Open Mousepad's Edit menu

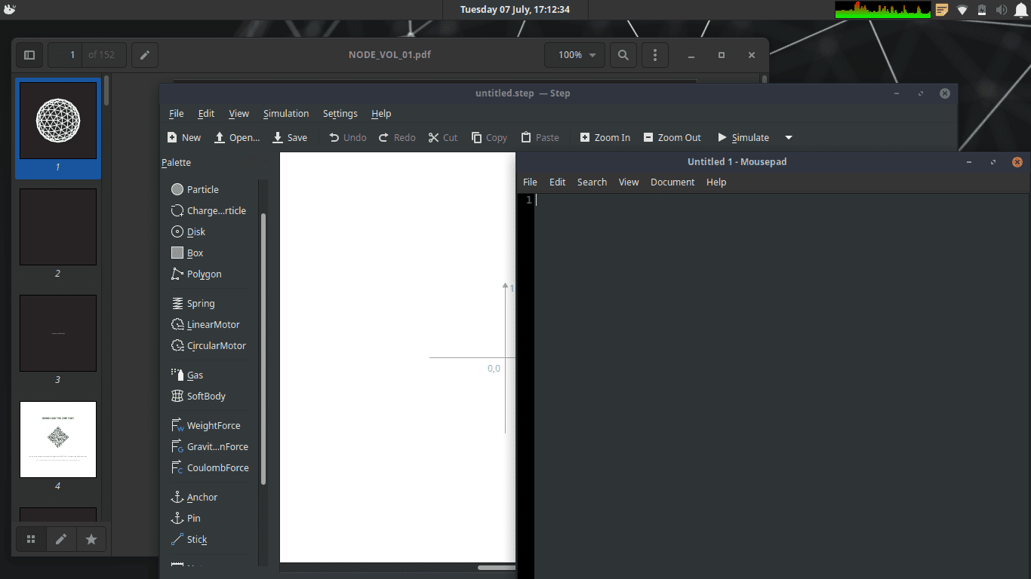tap(557, 182)
